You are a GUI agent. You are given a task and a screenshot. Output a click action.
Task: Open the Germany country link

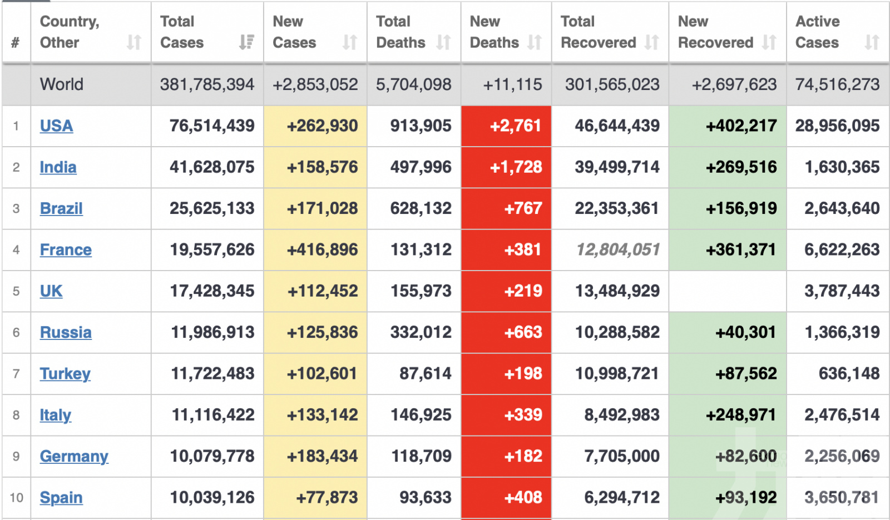[x=74, y=456]
